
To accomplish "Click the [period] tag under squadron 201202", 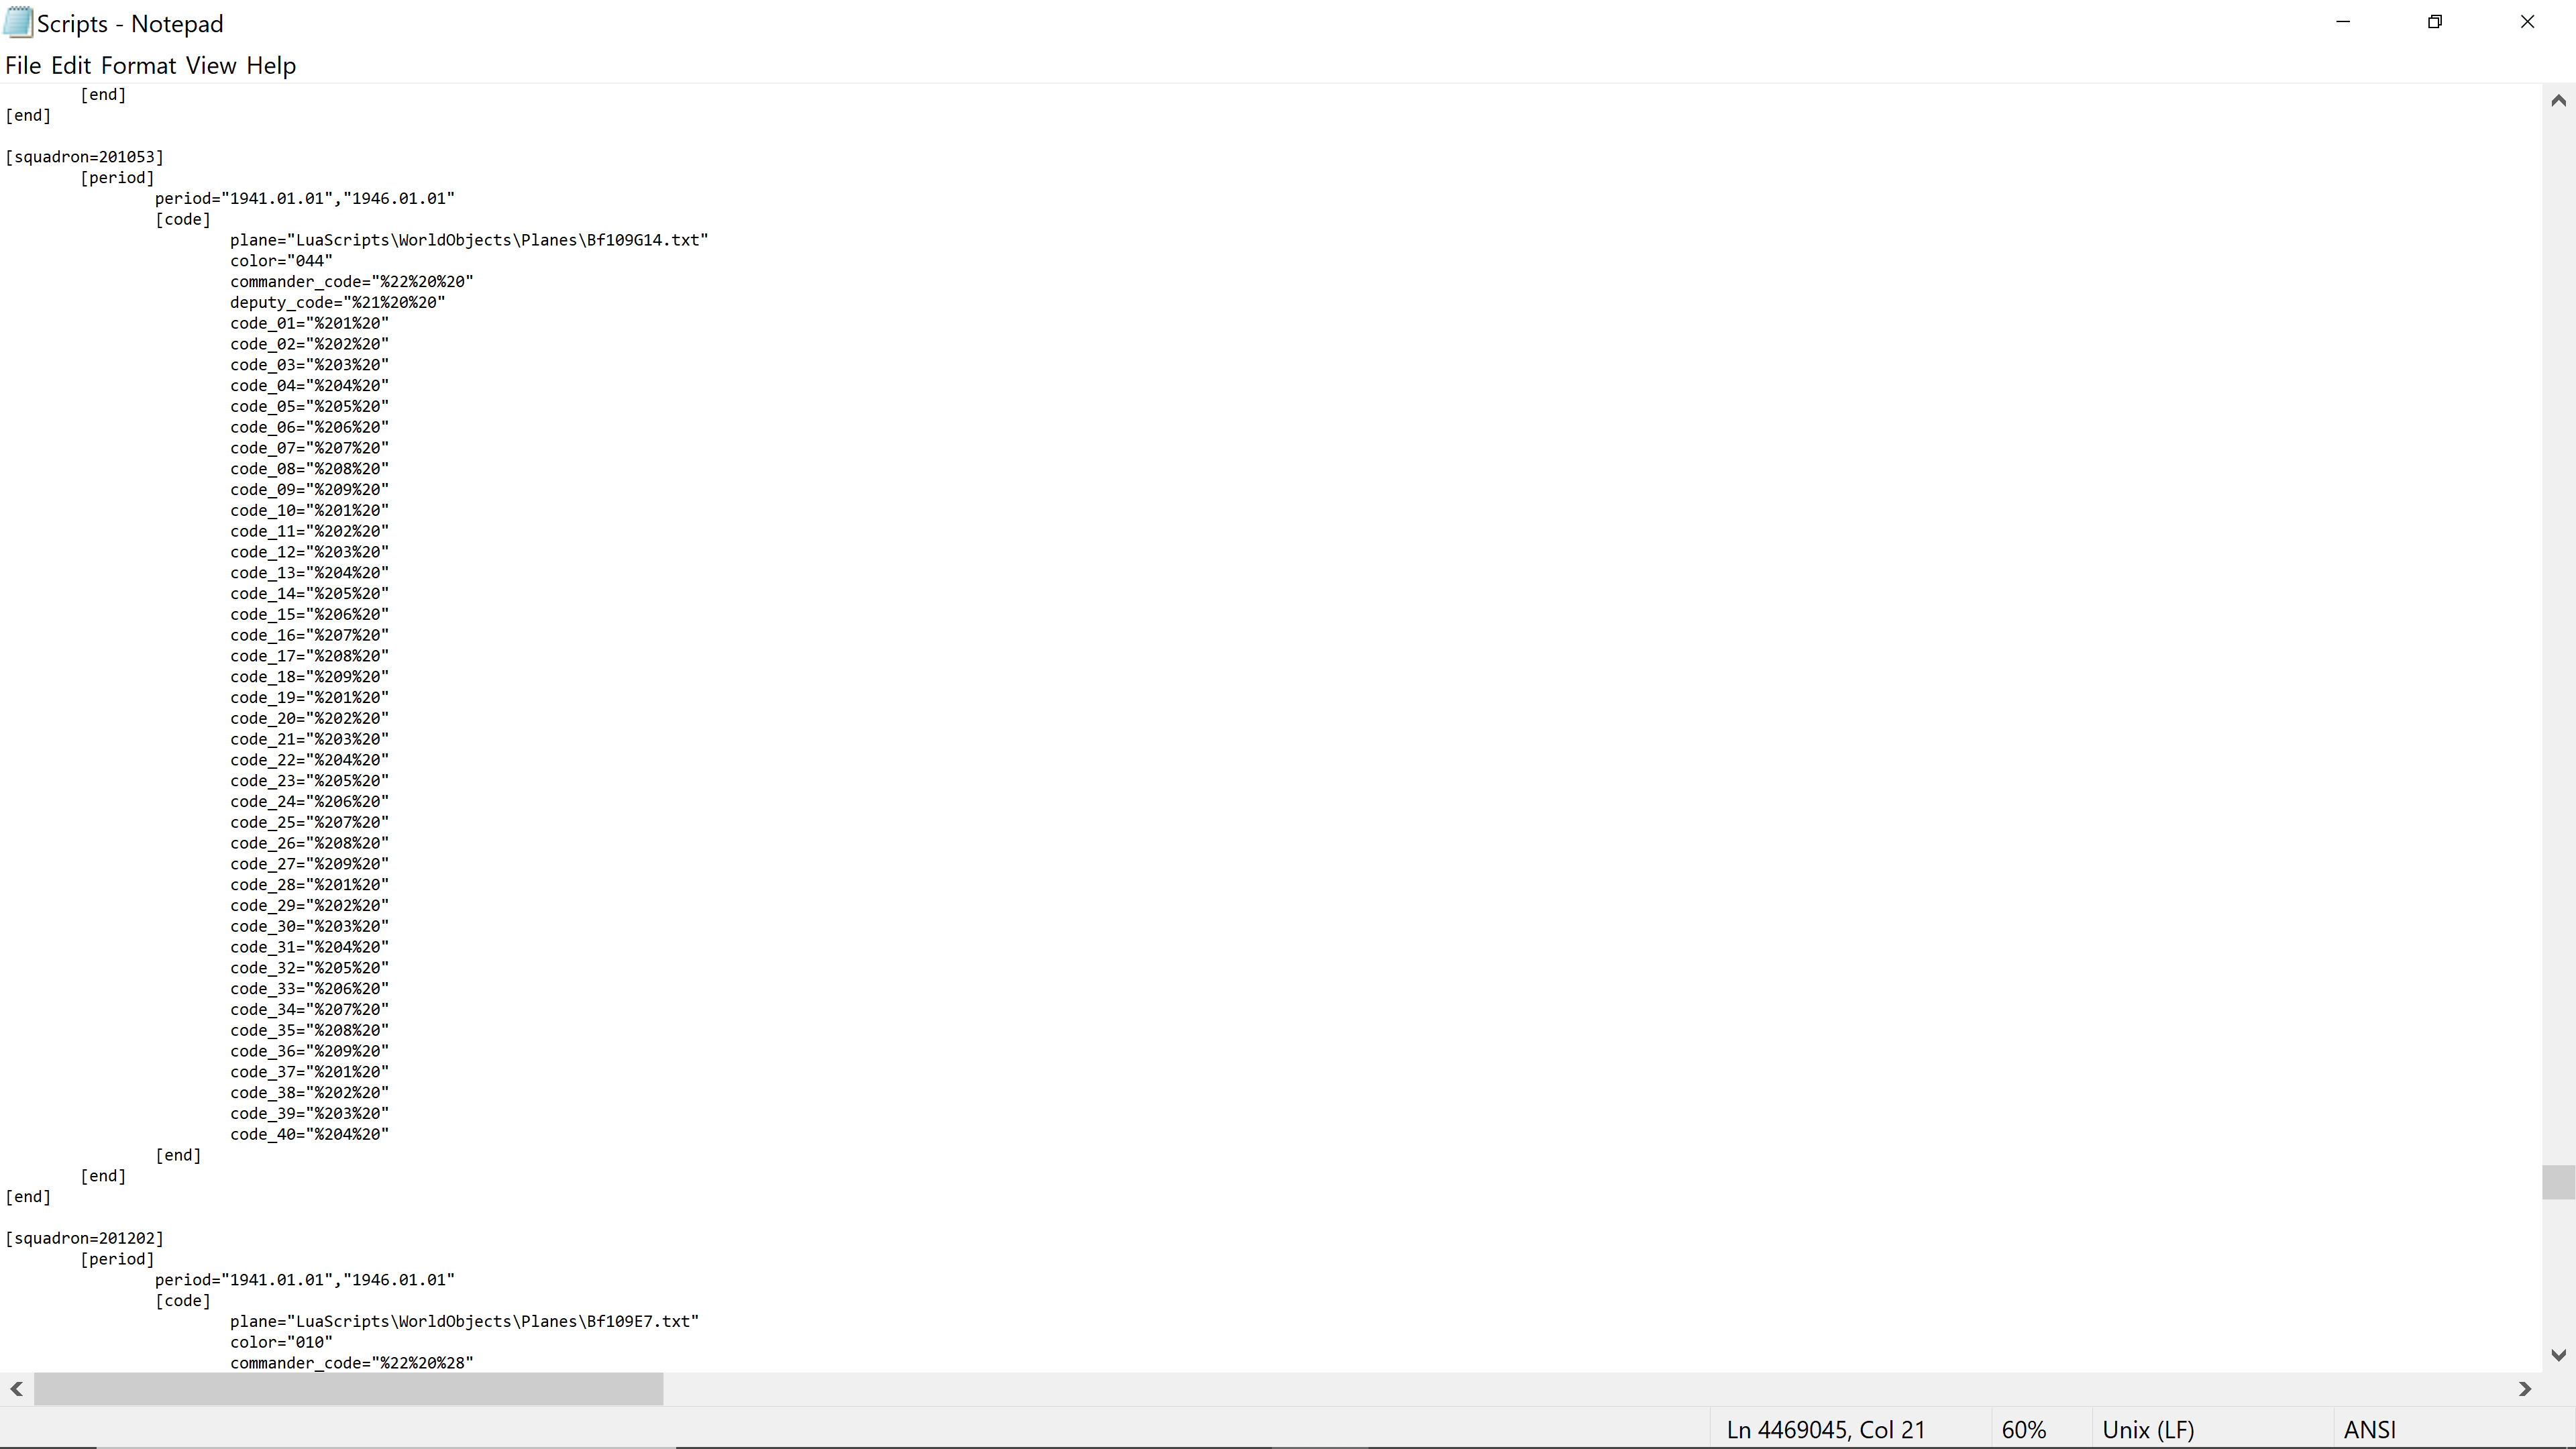I will click(x=118, y=1259).
